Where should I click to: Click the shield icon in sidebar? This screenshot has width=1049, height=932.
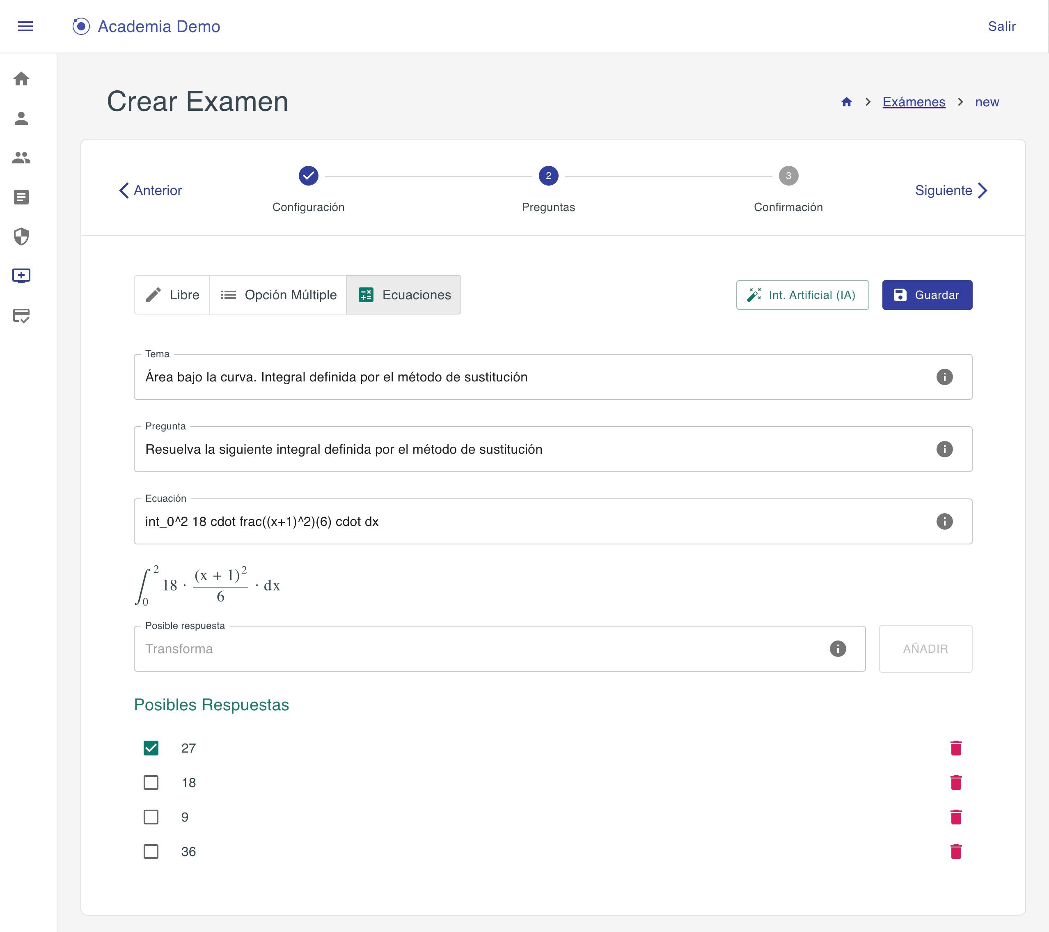pos(21,237)
